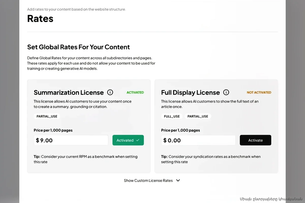Viewport: 305px width, 203px height.
Task: Select the Full Display License card title
Action: tap(190, 92)
